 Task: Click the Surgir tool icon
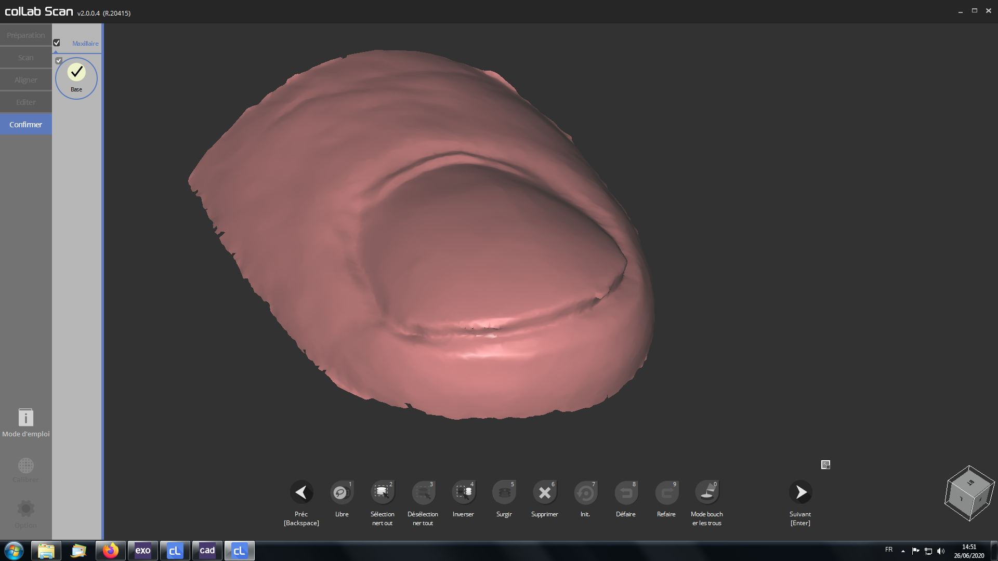[504, 492]
